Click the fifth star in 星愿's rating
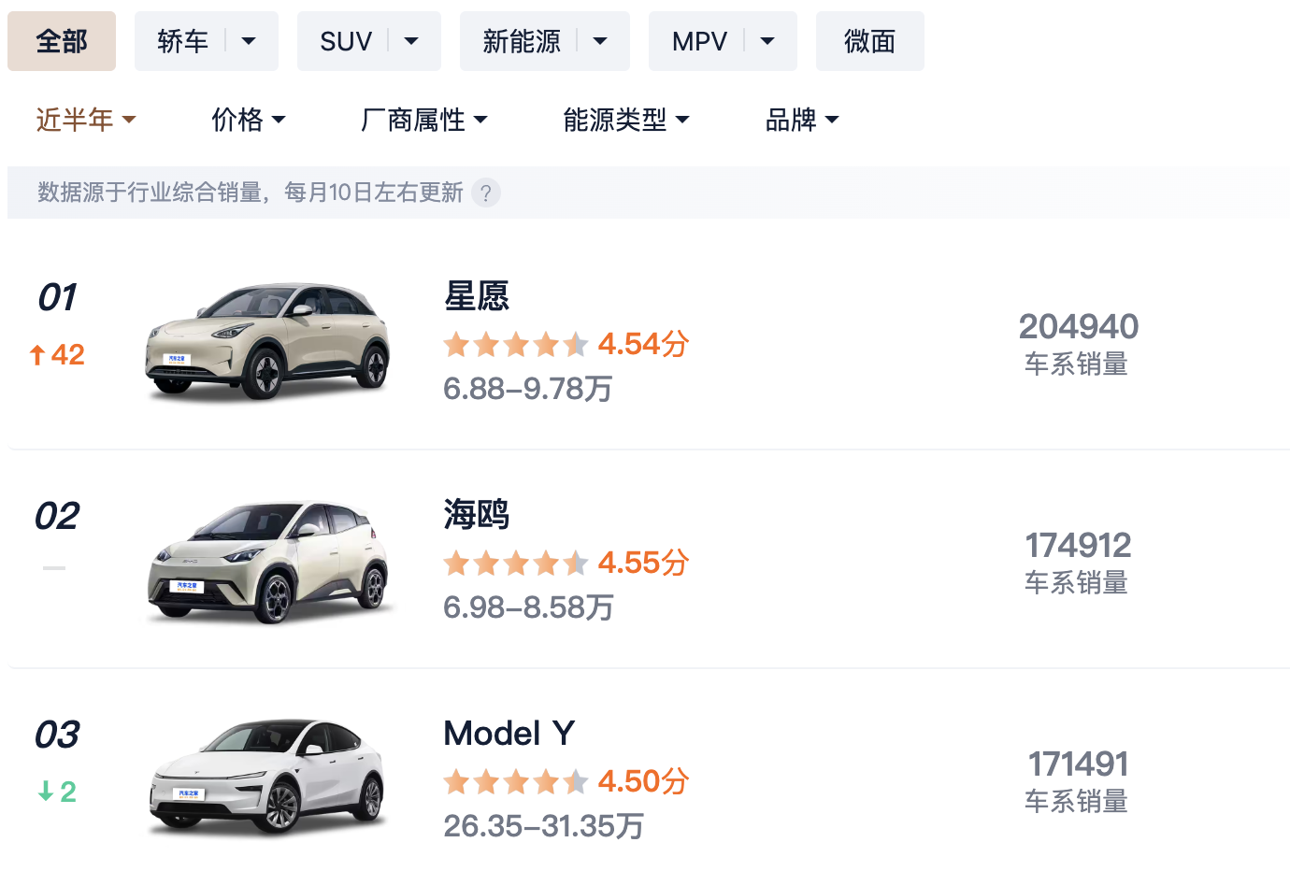1290x871 pixels. 576,344
